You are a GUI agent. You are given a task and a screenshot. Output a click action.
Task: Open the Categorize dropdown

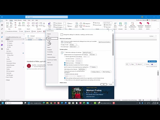(87, 23)
